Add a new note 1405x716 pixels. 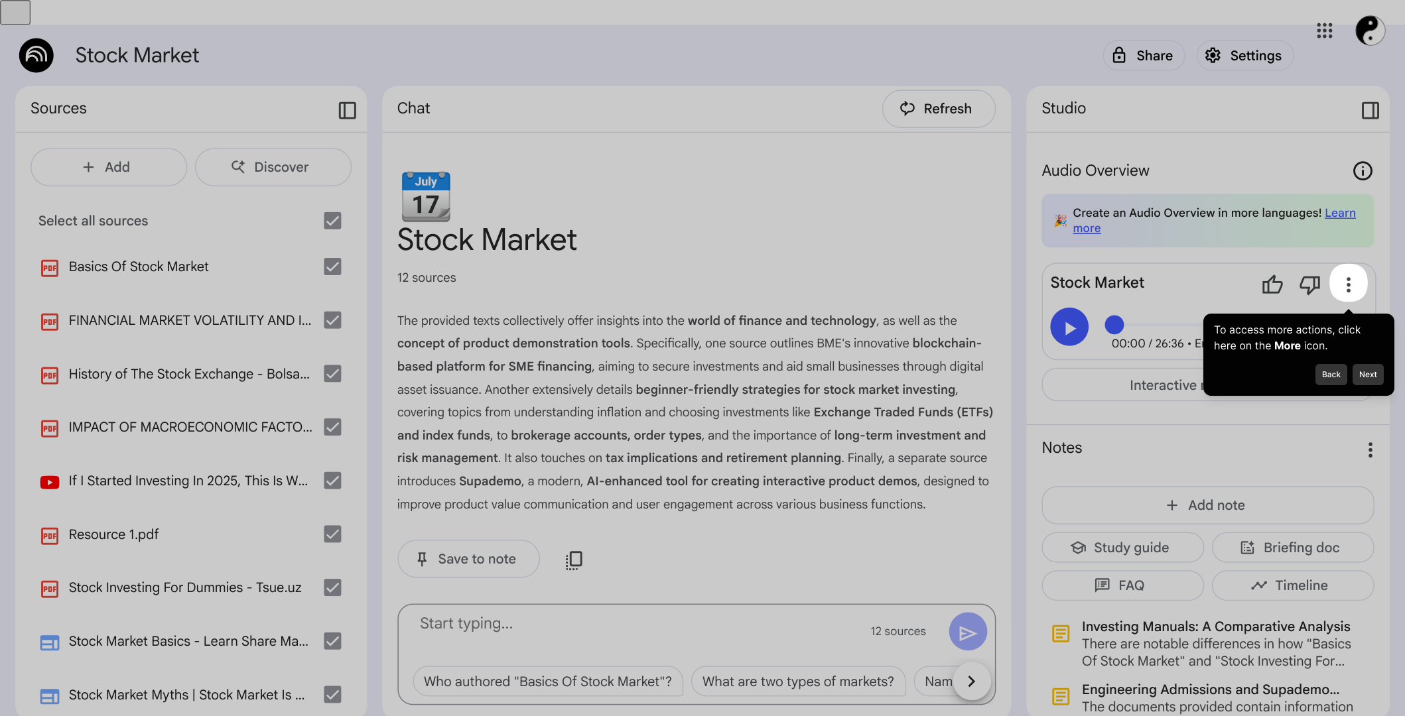[1207, 505]
